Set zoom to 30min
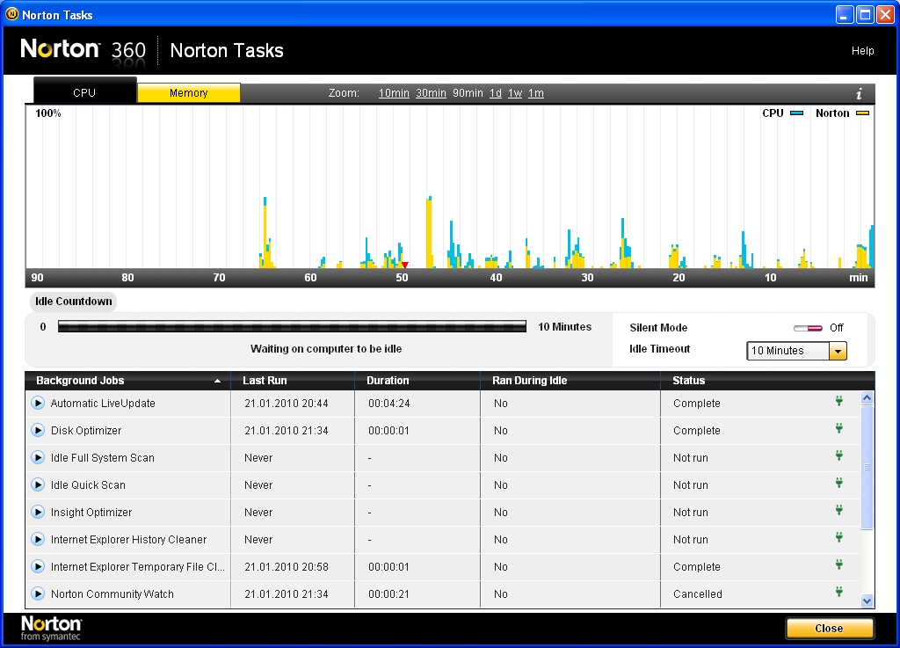The image size is (900, 648). (431, 93)
